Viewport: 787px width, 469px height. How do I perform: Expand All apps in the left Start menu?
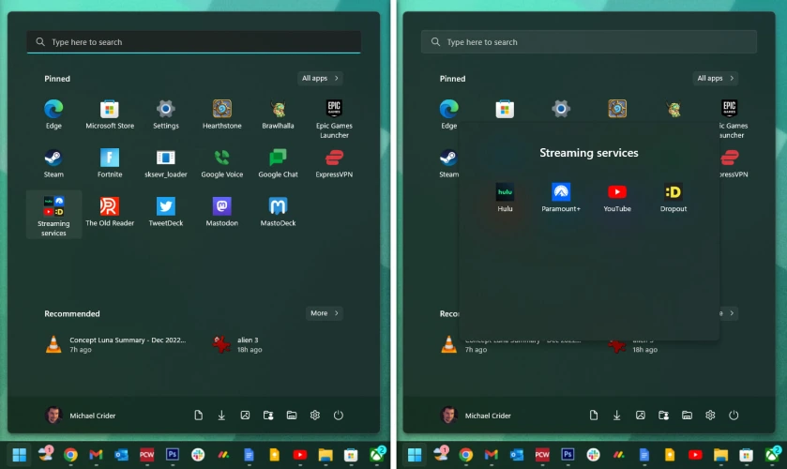[321, 79]
